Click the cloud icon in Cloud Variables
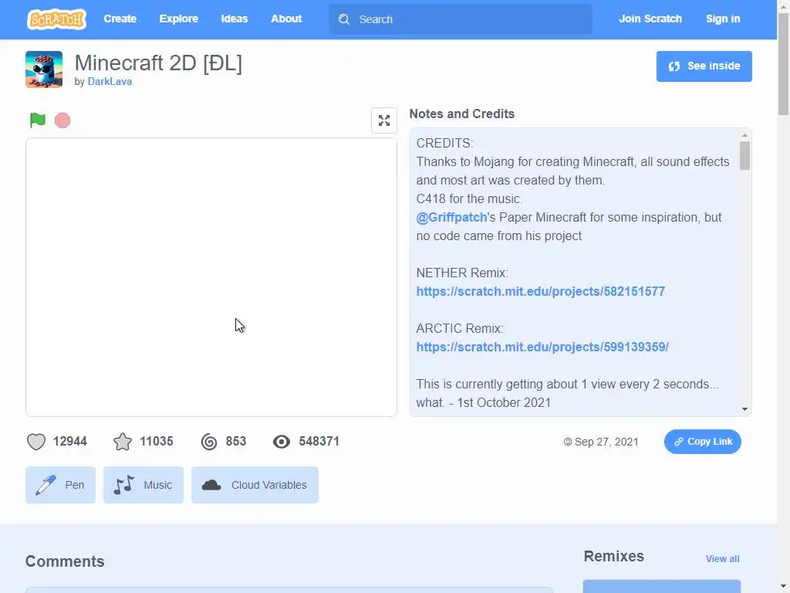 [211, 485]
